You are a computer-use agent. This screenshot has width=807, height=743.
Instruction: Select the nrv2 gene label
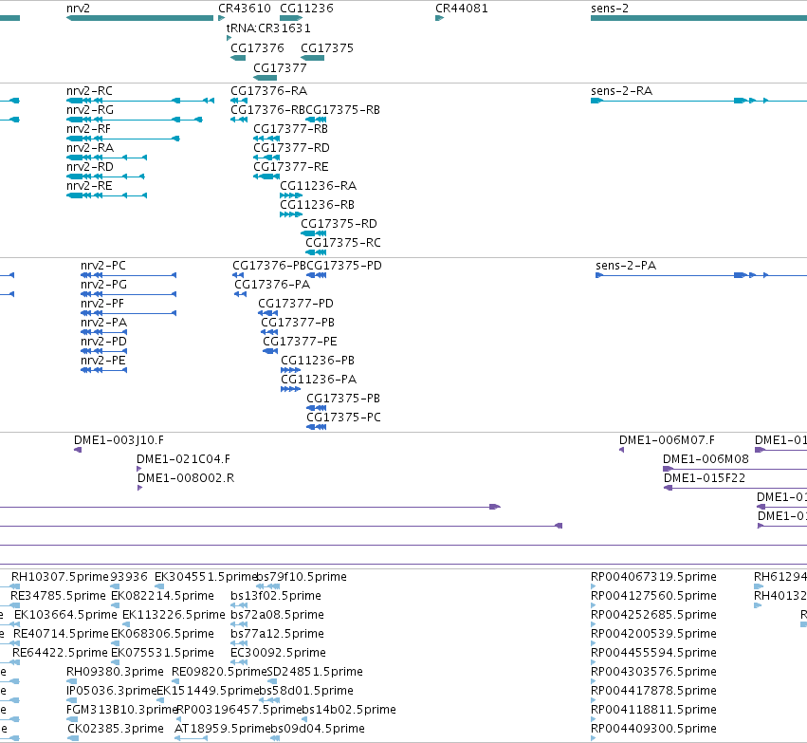(x=78, y=9)
